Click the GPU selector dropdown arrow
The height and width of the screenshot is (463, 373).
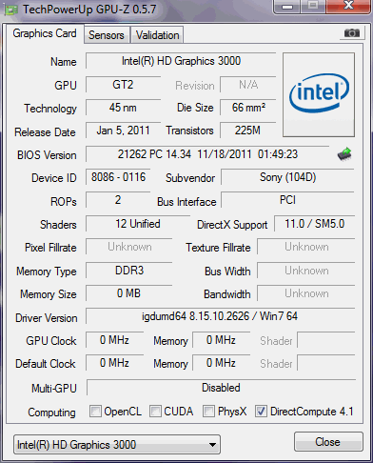tap(213, 445)
